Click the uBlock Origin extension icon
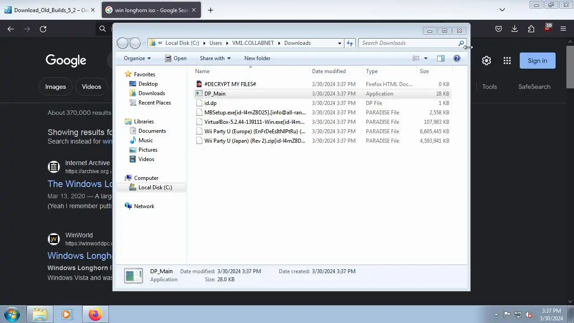This screenshot has height=323, width=574. [547, 28]
